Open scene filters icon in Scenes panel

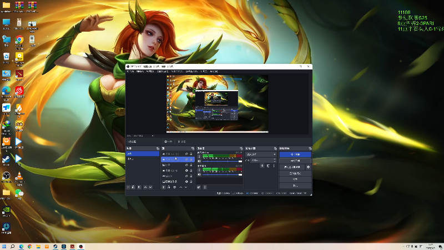tap(139, 187)
